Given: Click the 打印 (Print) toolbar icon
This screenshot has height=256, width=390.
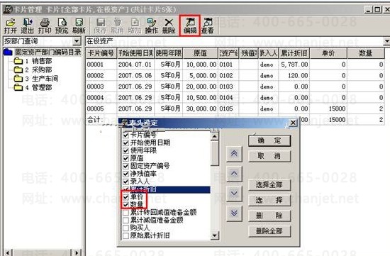Looking at the screenshot, I should point(45,26).
